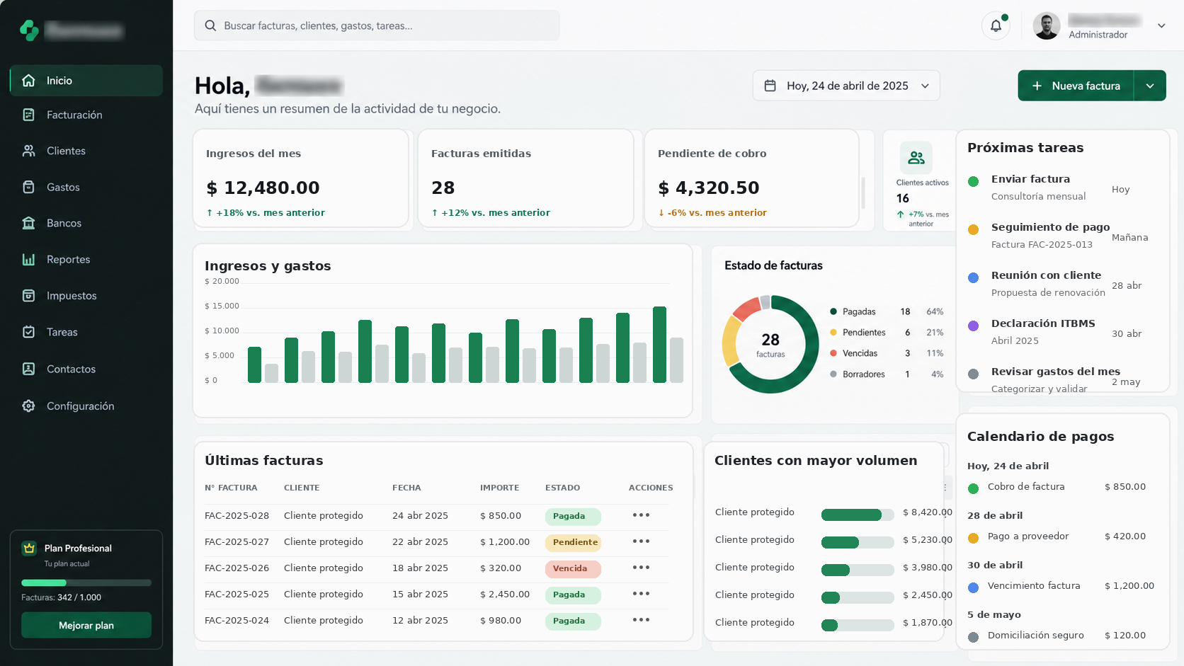
Task: Expand the Administrador account menu
Action: coord(1161,25)
